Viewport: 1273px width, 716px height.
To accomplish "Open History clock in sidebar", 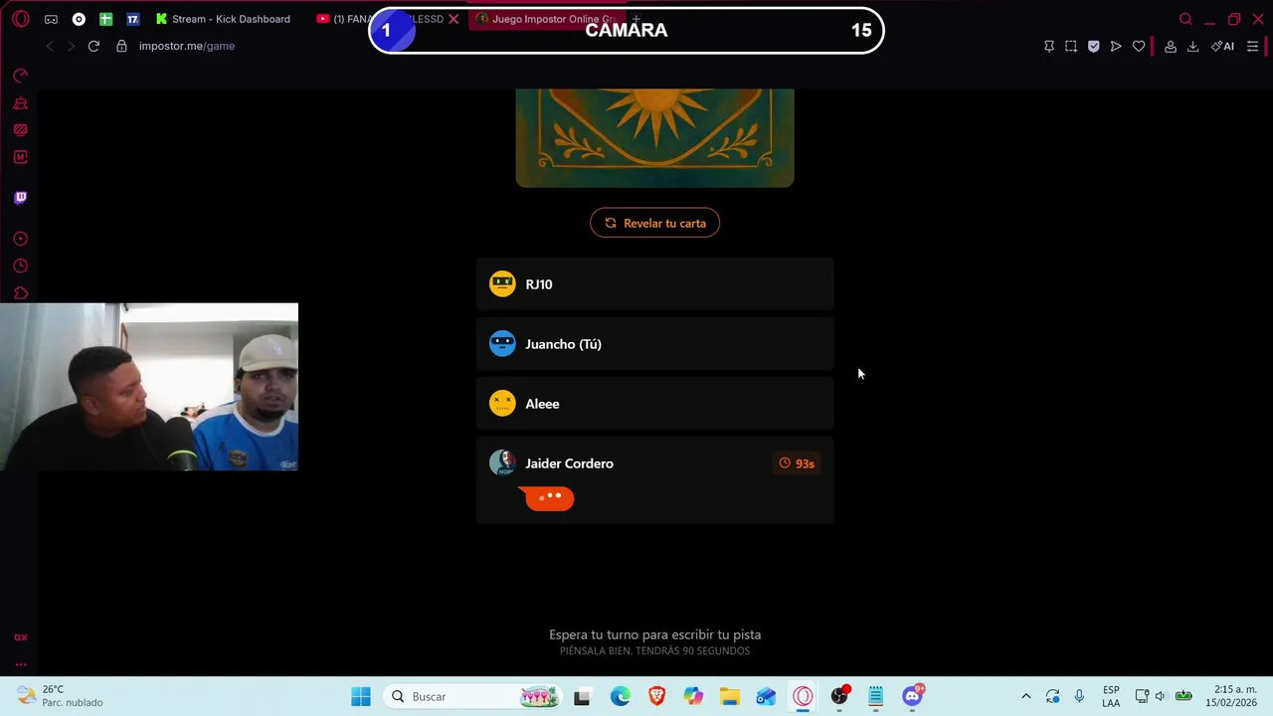I will point(20,267).
